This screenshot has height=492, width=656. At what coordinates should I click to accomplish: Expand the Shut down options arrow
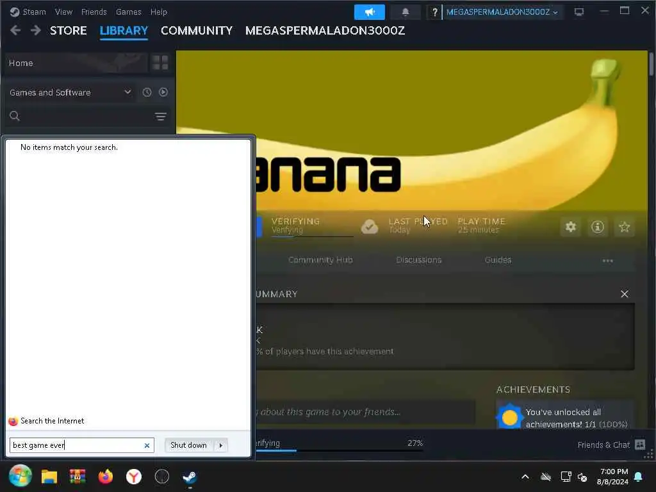(x=221, y=445)
